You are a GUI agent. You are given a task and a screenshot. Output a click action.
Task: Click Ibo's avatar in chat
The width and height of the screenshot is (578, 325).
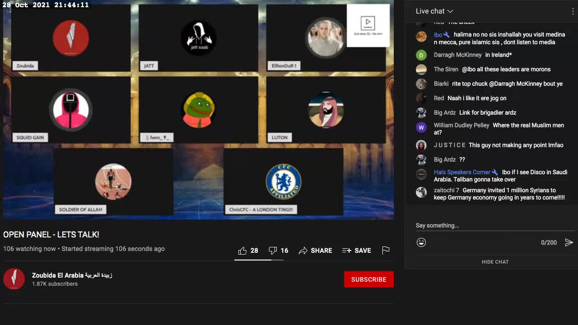421,37
